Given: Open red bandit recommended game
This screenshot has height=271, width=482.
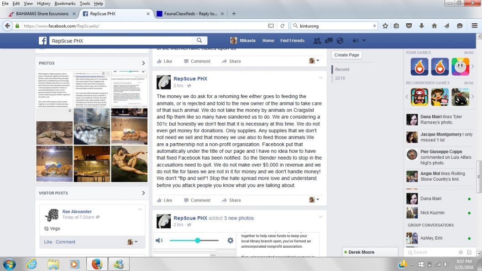Looking at the screenshot, I should pos(419,97).
